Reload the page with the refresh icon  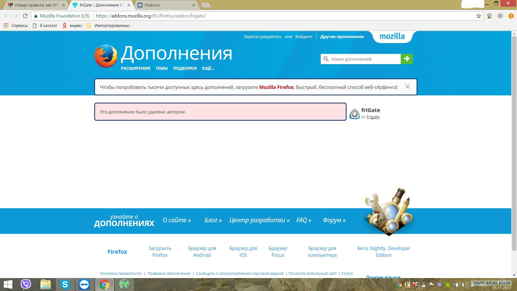click(25, 16)
